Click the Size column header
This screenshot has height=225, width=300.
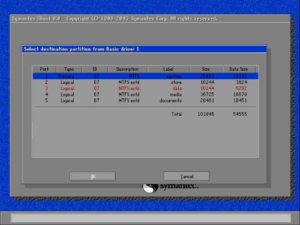tap(206, 69)
